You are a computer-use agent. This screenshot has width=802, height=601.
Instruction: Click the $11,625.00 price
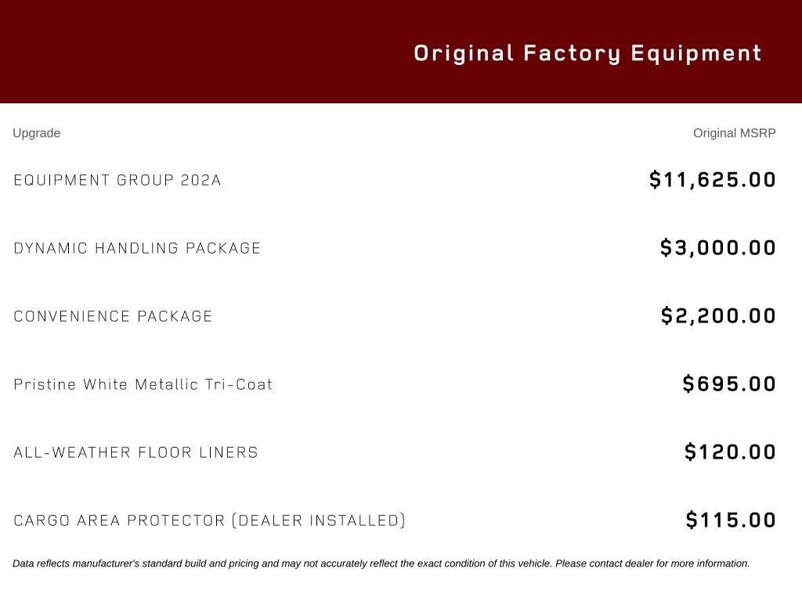click(x=713, y=180)
